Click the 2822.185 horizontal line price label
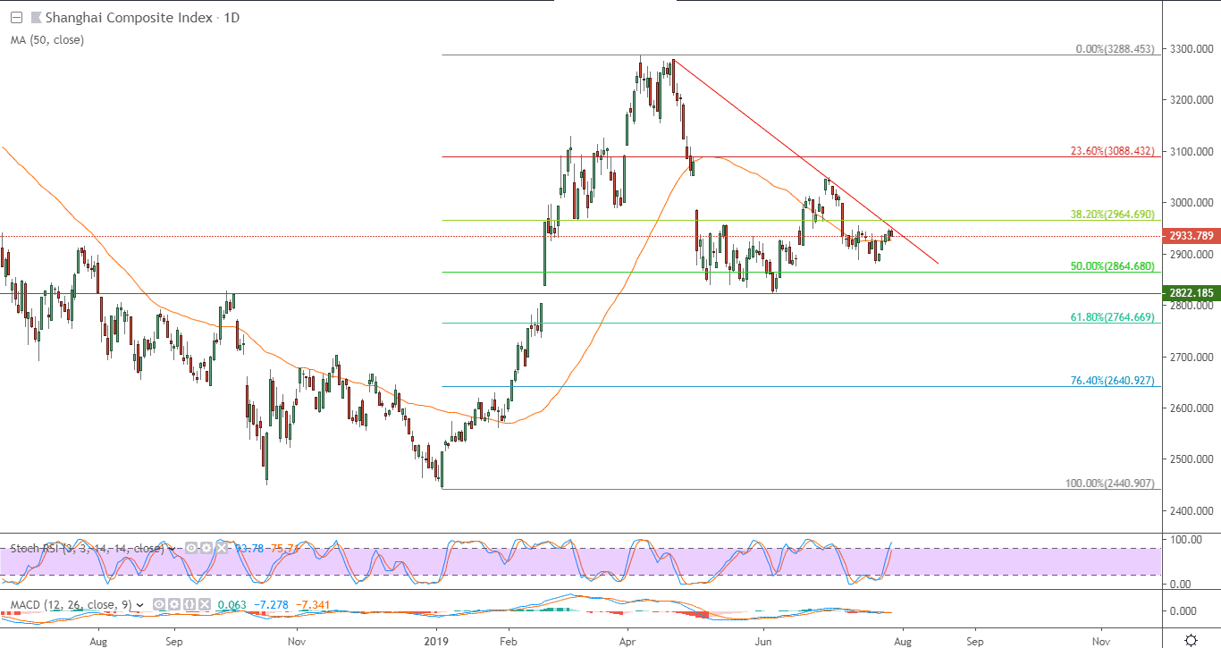The height and width of the screenshot is (648, 1221). (1191, 293)
